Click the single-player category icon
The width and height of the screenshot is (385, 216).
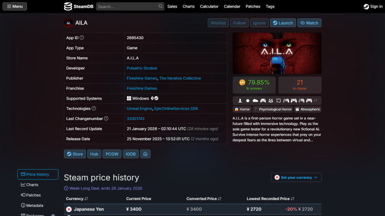240,101
